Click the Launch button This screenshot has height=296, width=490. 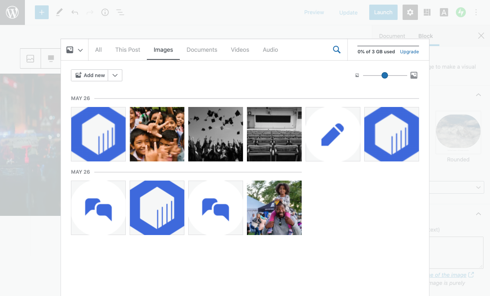tap(383, 12)
